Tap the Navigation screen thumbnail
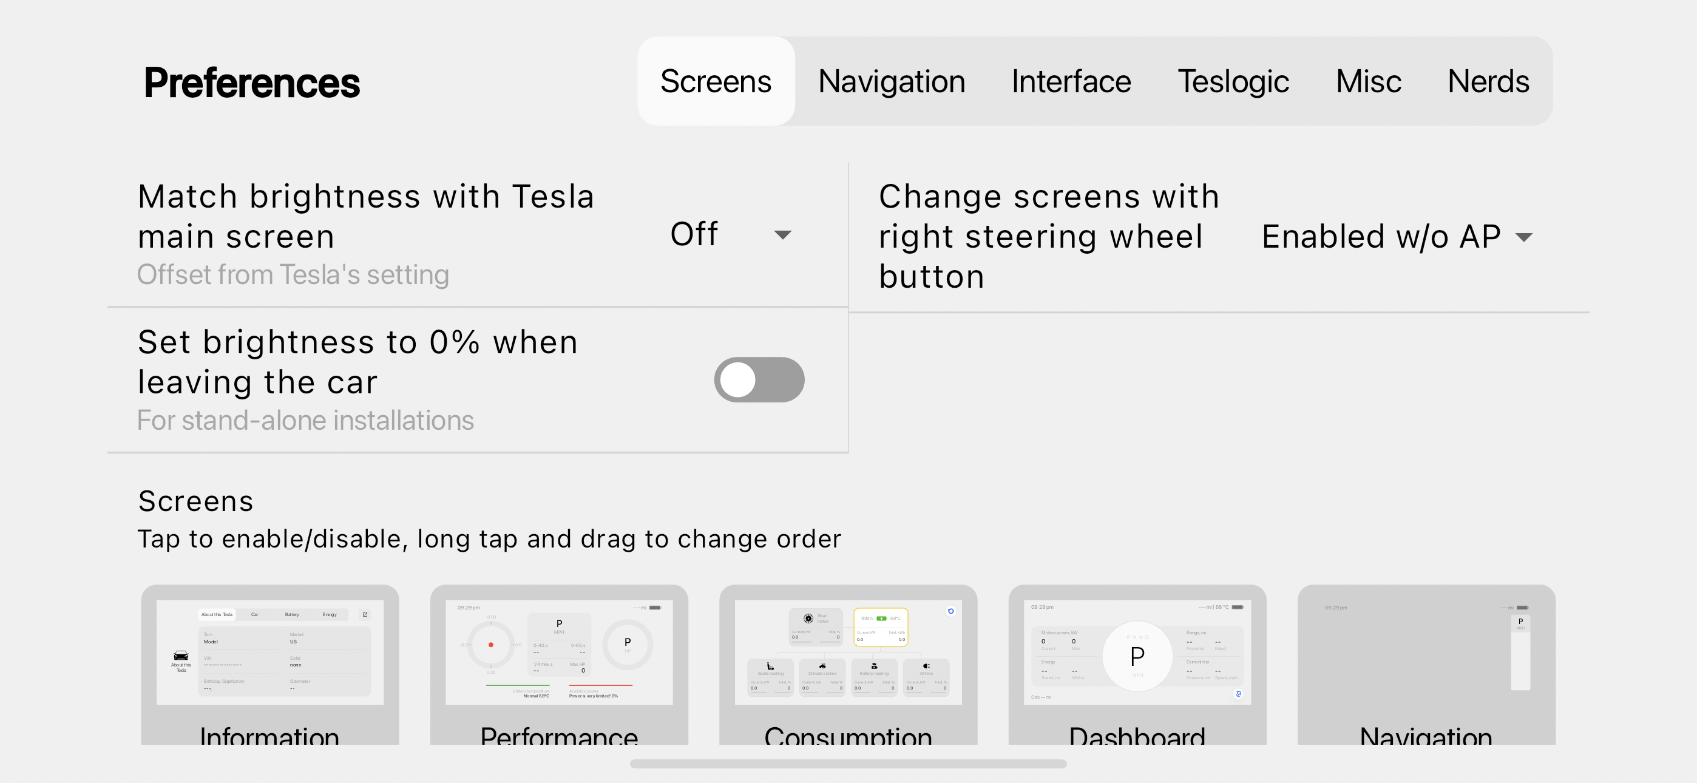The image size is (1697, 783). [1427, 665]
